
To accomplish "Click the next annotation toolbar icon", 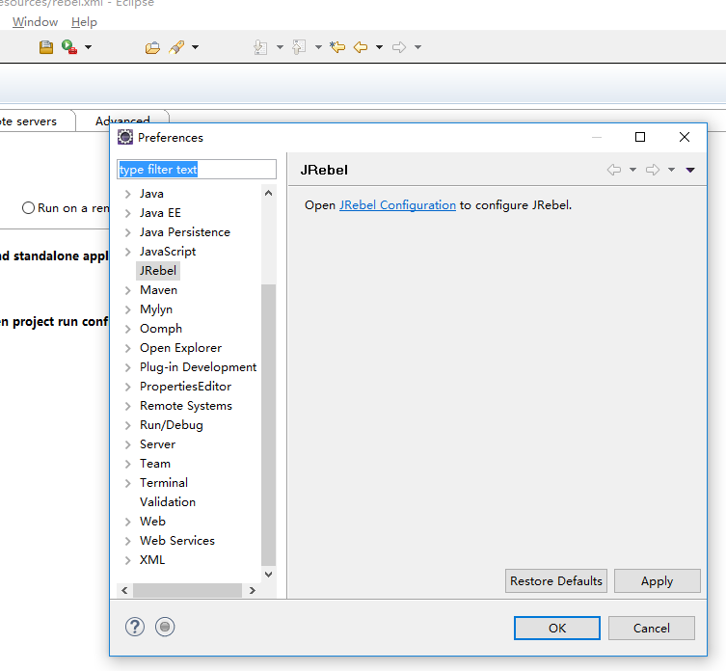I will click(260, 47).
